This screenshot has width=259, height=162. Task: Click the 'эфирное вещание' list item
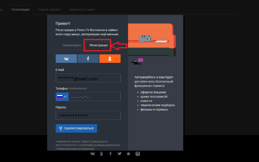pos(153,92)
